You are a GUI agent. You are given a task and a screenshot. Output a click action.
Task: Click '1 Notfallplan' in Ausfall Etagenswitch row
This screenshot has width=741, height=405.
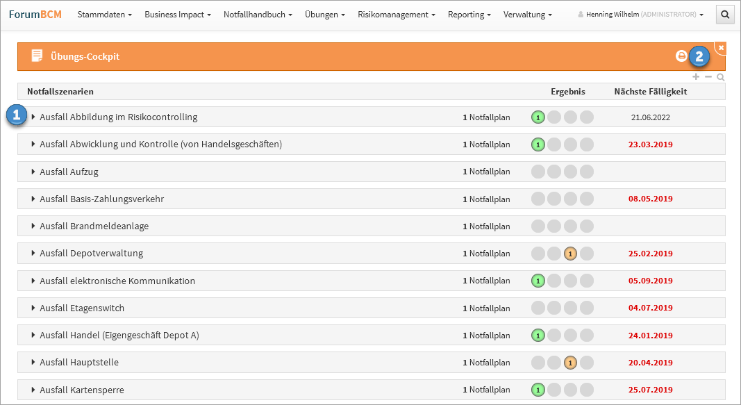pyautogui.click(x=486, y=308)
